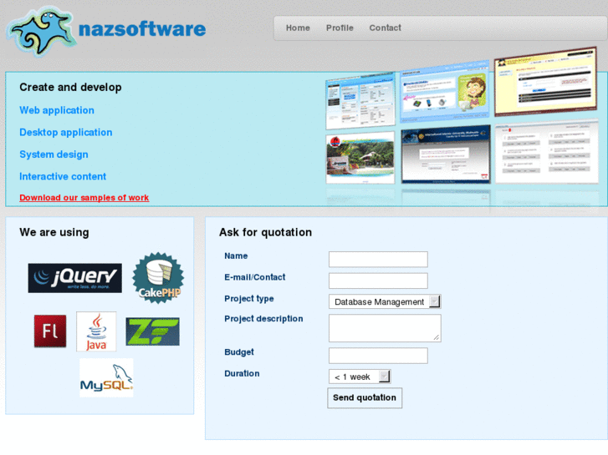Focus the E-mail/Contact input field
This screenshot has width=608, height=455.
(x=378, y=281)
